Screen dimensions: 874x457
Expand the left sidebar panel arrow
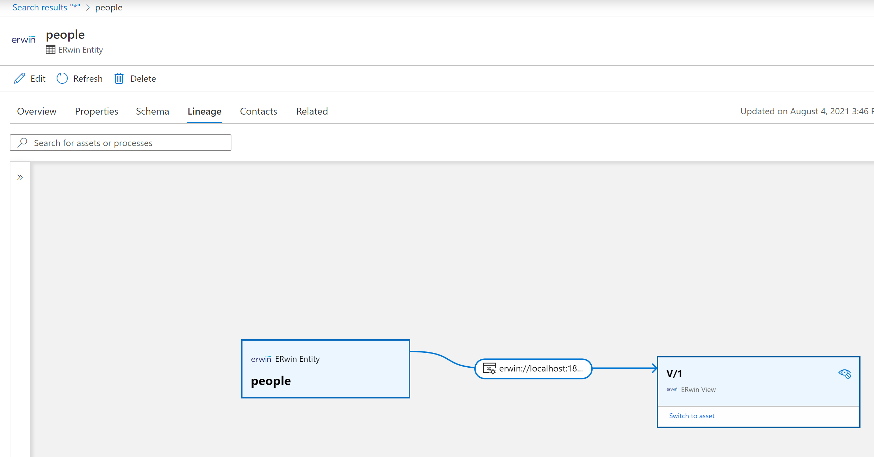point(20,177)
